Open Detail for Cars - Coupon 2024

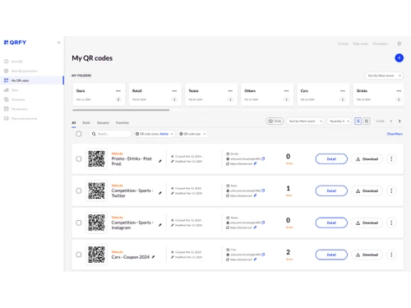click(x=331, y=255)
